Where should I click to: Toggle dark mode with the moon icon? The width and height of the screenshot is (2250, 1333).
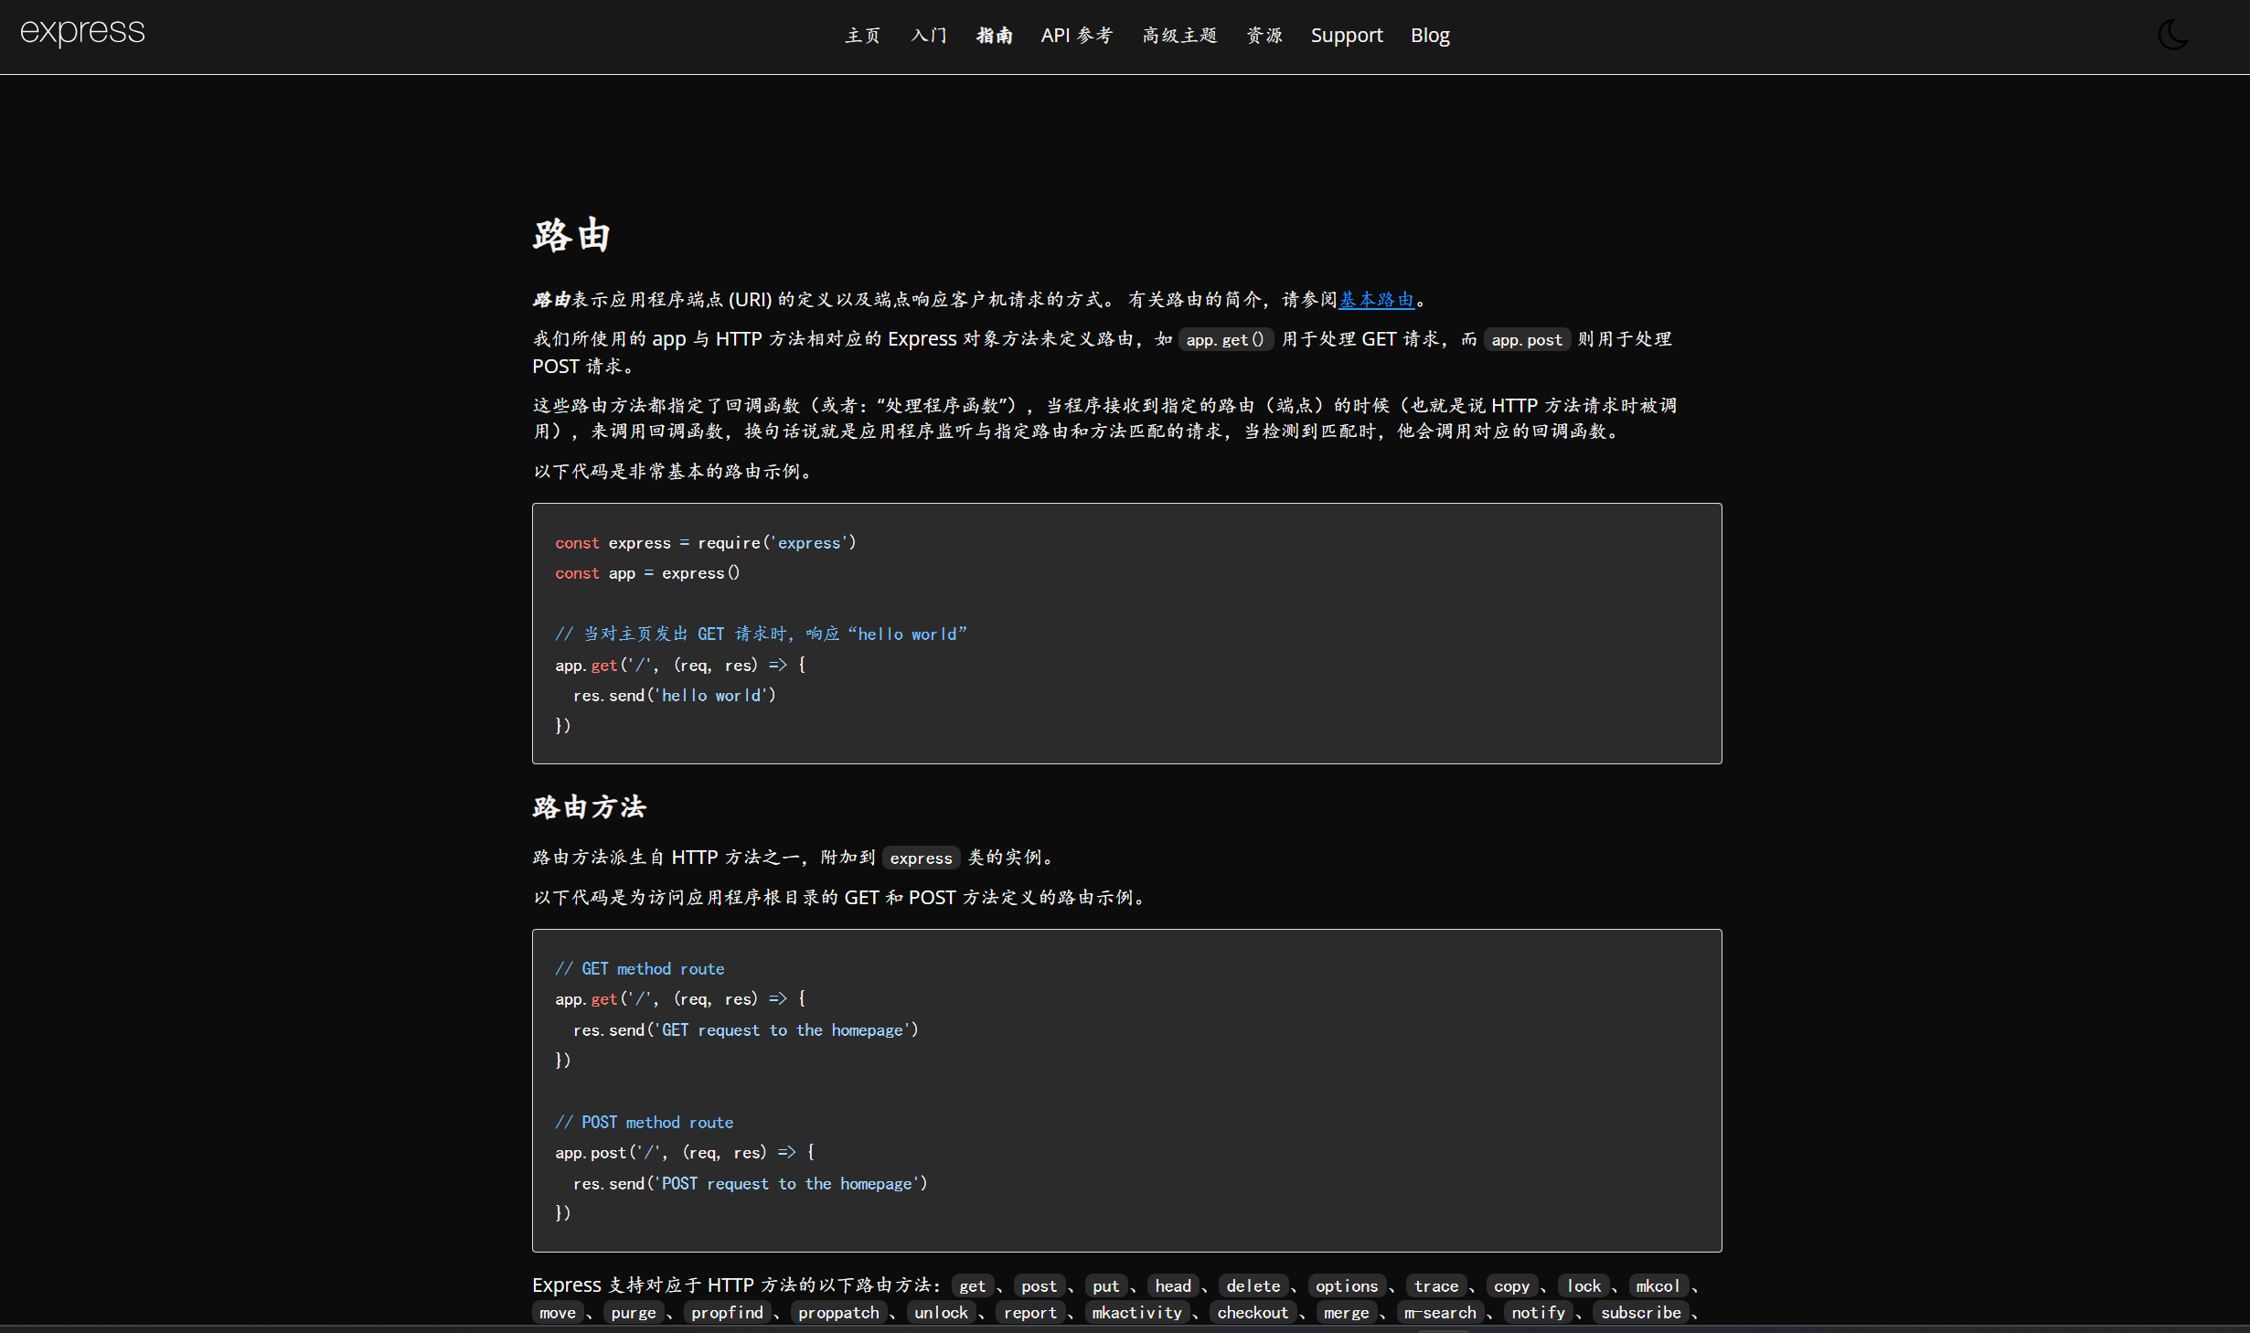pos(2172,36)
